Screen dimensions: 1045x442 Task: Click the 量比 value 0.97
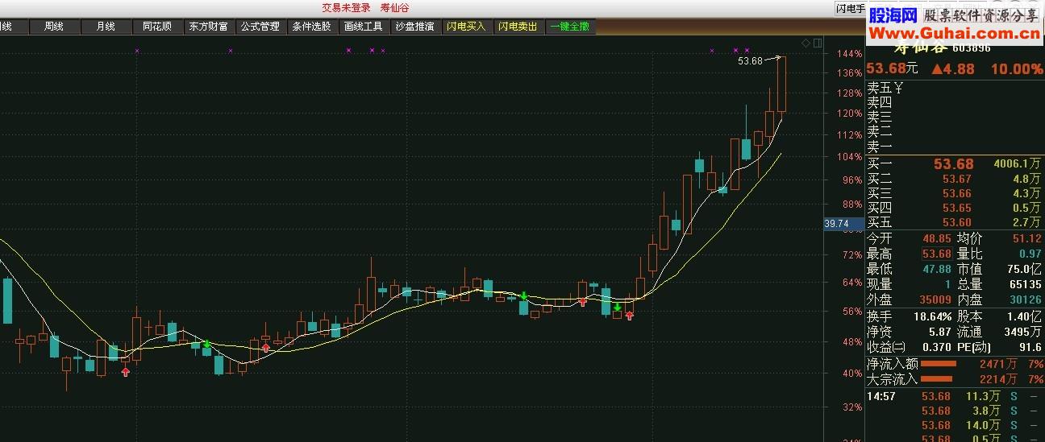tap(1030, 254)
